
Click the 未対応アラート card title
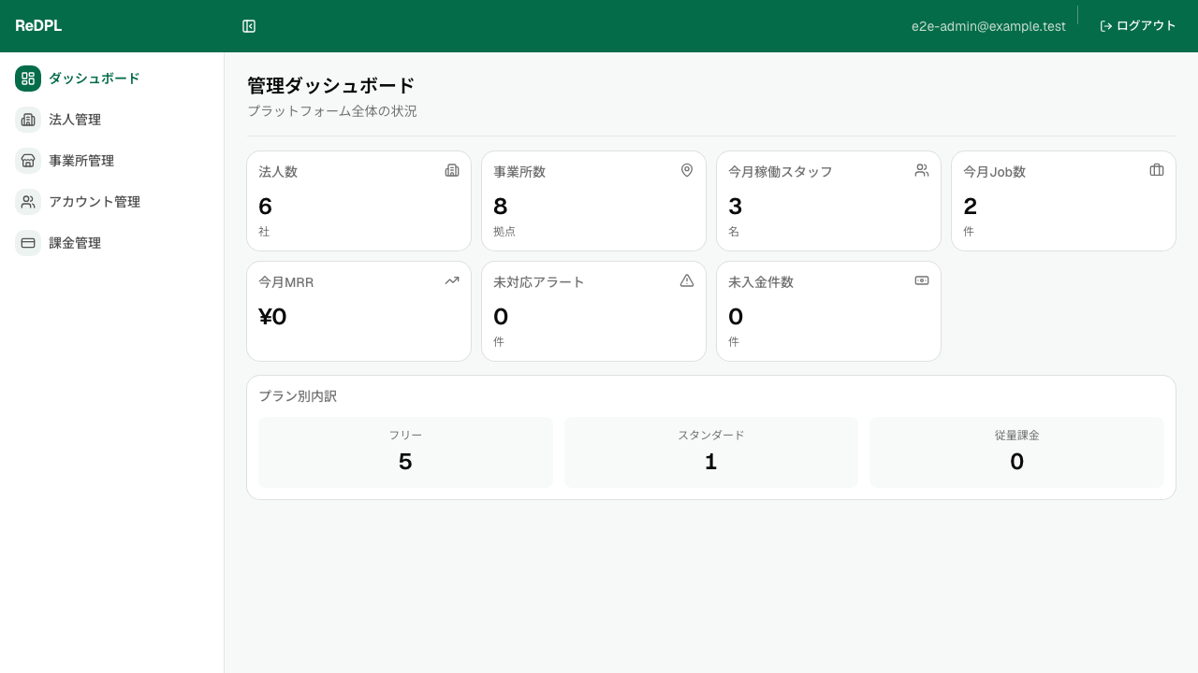click(x=539, y=282)
